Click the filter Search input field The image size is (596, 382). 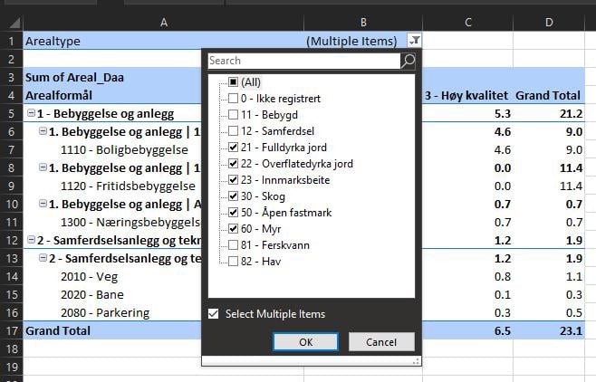tap(303, 61)
